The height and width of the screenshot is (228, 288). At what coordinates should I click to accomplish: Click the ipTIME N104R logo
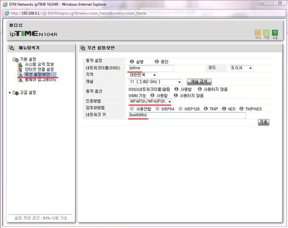tap(33, 34)
